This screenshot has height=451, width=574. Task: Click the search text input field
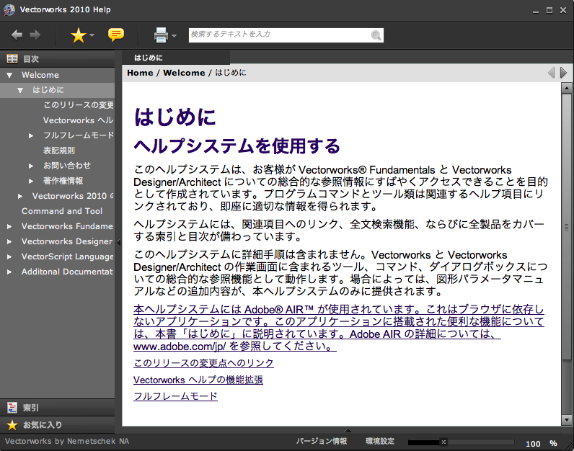pos(278,35)
